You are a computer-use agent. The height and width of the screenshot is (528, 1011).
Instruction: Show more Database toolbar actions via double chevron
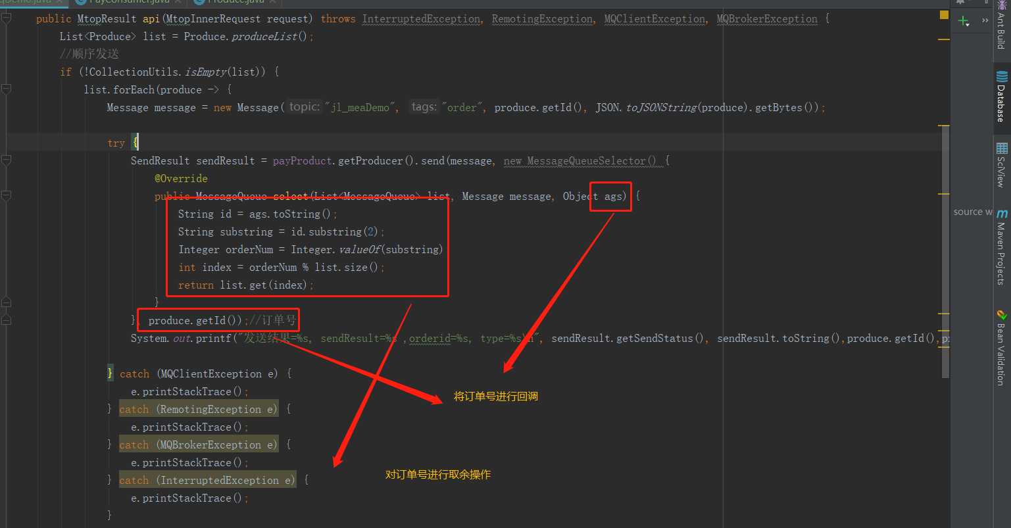pos(985,21)
